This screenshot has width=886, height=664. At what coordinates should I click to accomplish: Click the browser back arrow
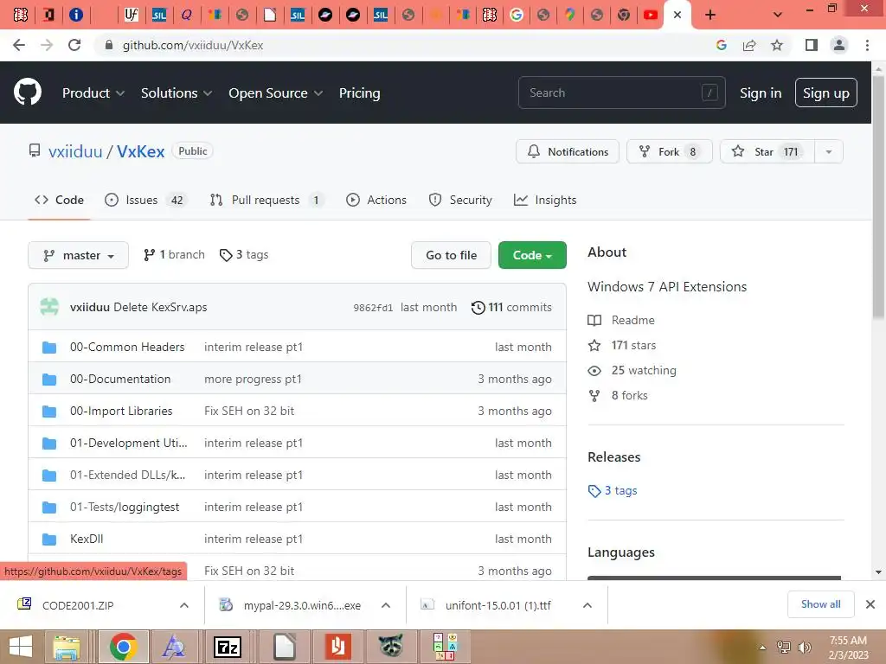[19, 45]
